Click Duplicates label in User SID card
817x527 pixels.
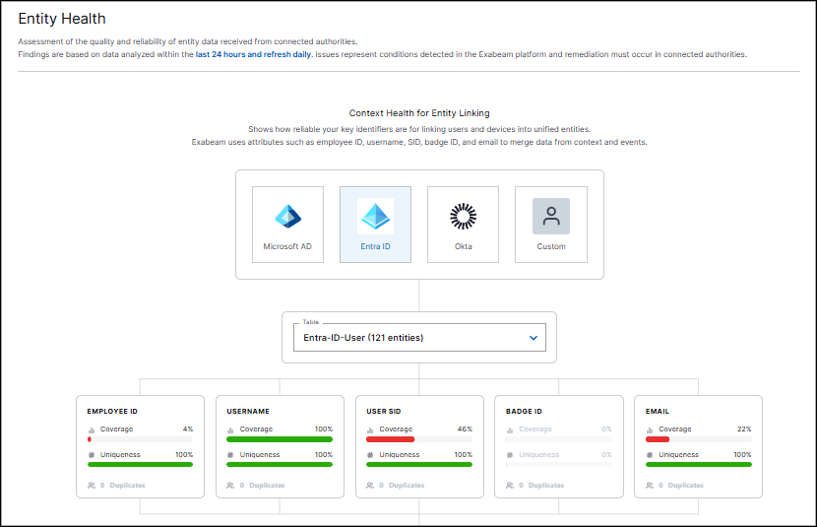407,486
